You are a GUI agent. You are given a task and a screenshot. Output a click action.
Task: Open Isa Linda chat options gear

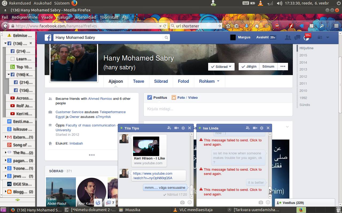click(x=262, y=128)
